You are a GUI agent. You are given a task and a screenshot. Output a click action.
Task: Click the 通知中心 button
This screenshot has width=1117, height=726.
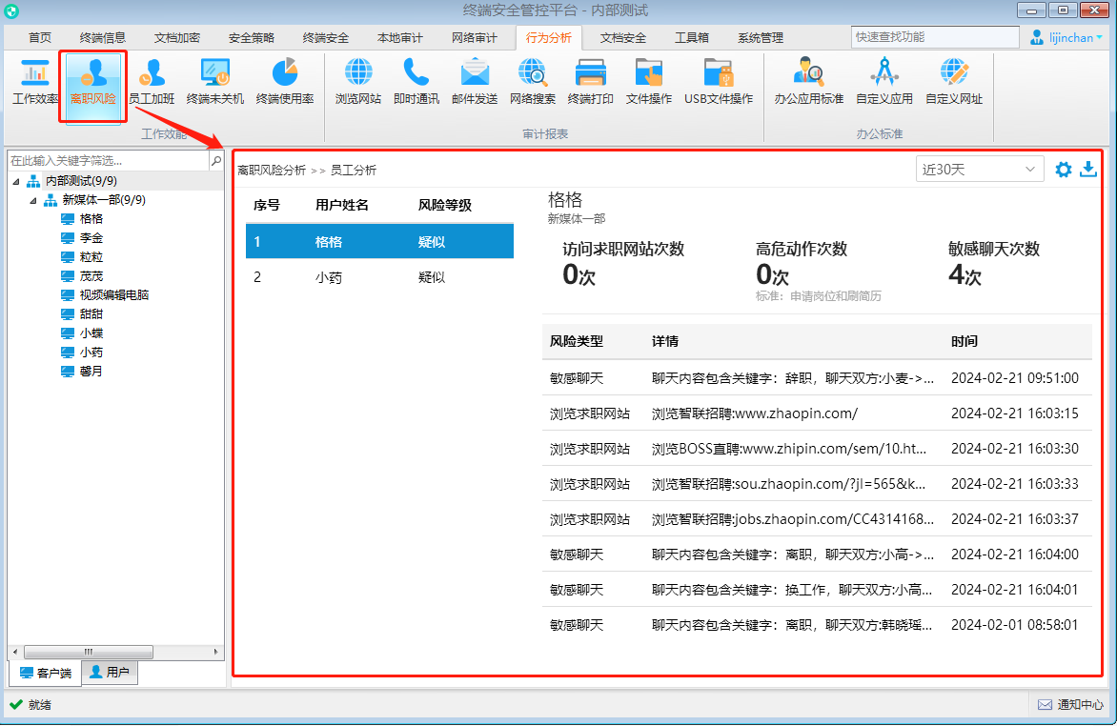pos(1070,705)
